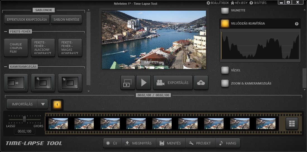This screenshot has height=152, width=307.
Task: Apply the diagonal camera movement preset
Action: coord(70,83)
